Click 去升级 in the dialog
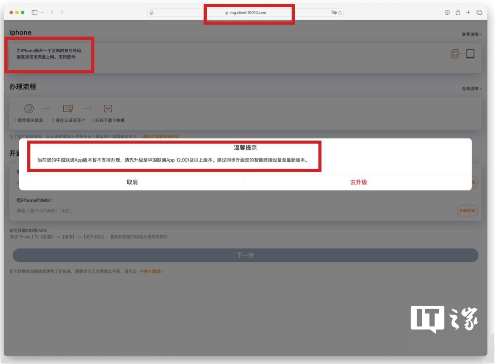This screenshot has height=364, width=495. tap(358, 182)
